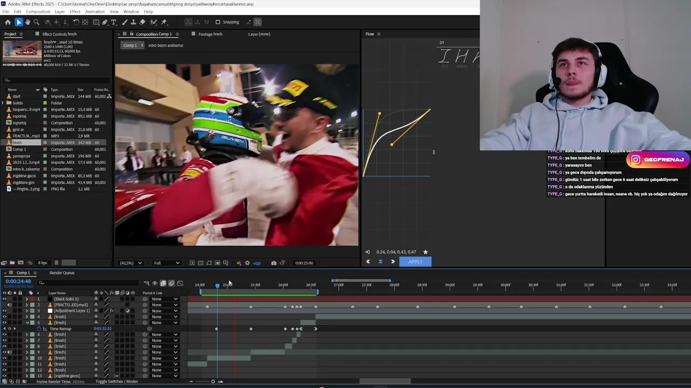Click the Flow previous curve arrow
691x388 pixels.
pyautogui.click(x=368, y=262)
